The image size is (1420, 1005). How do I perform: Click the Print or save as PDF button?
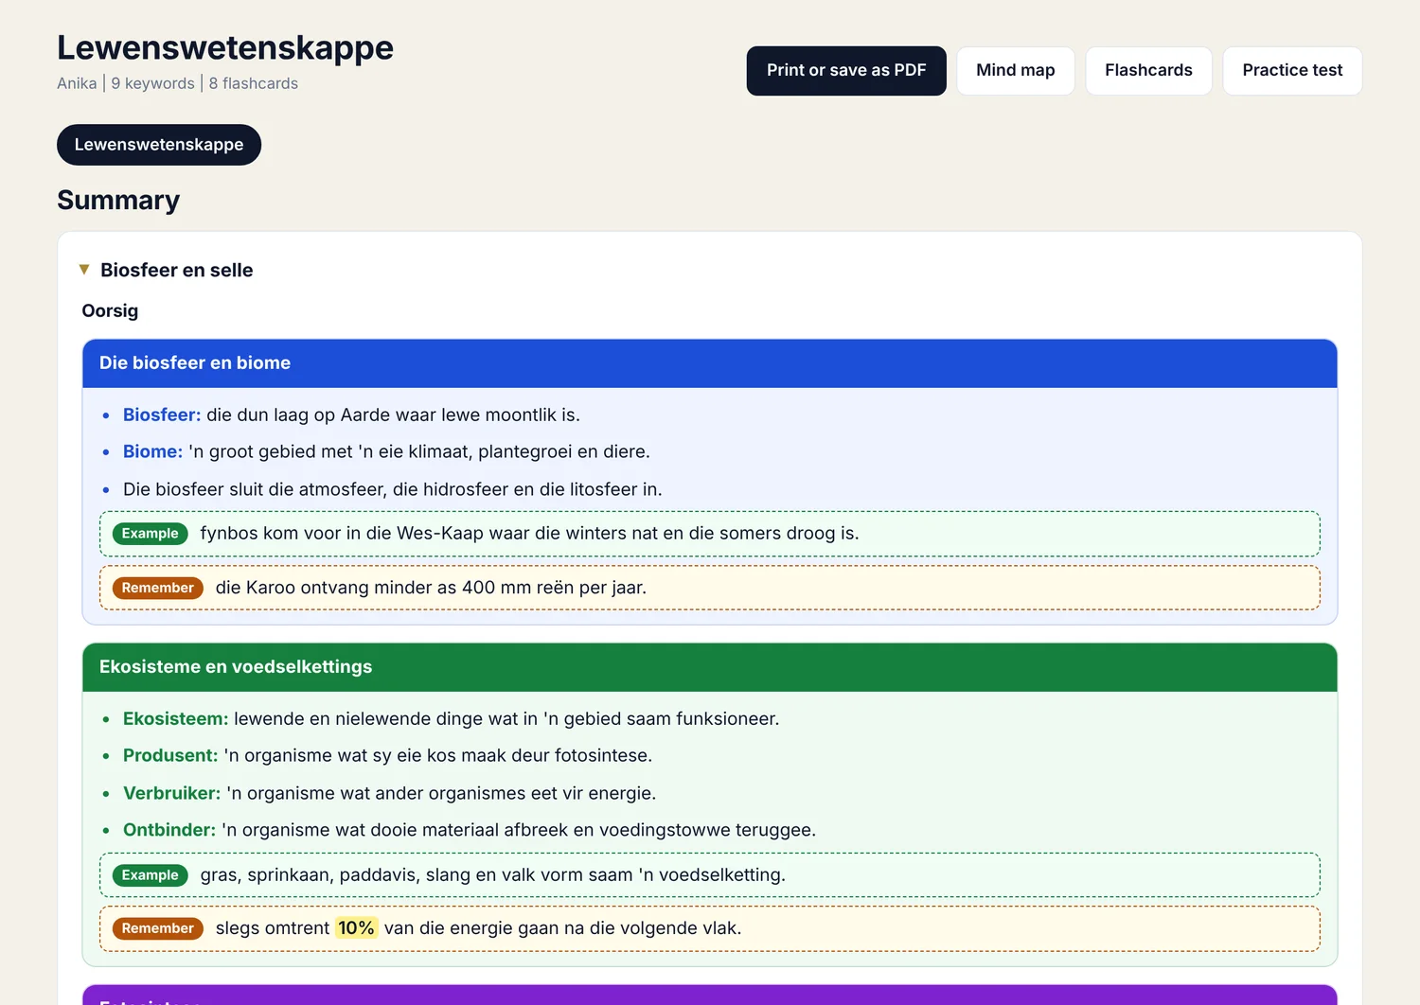pos(846,71)
